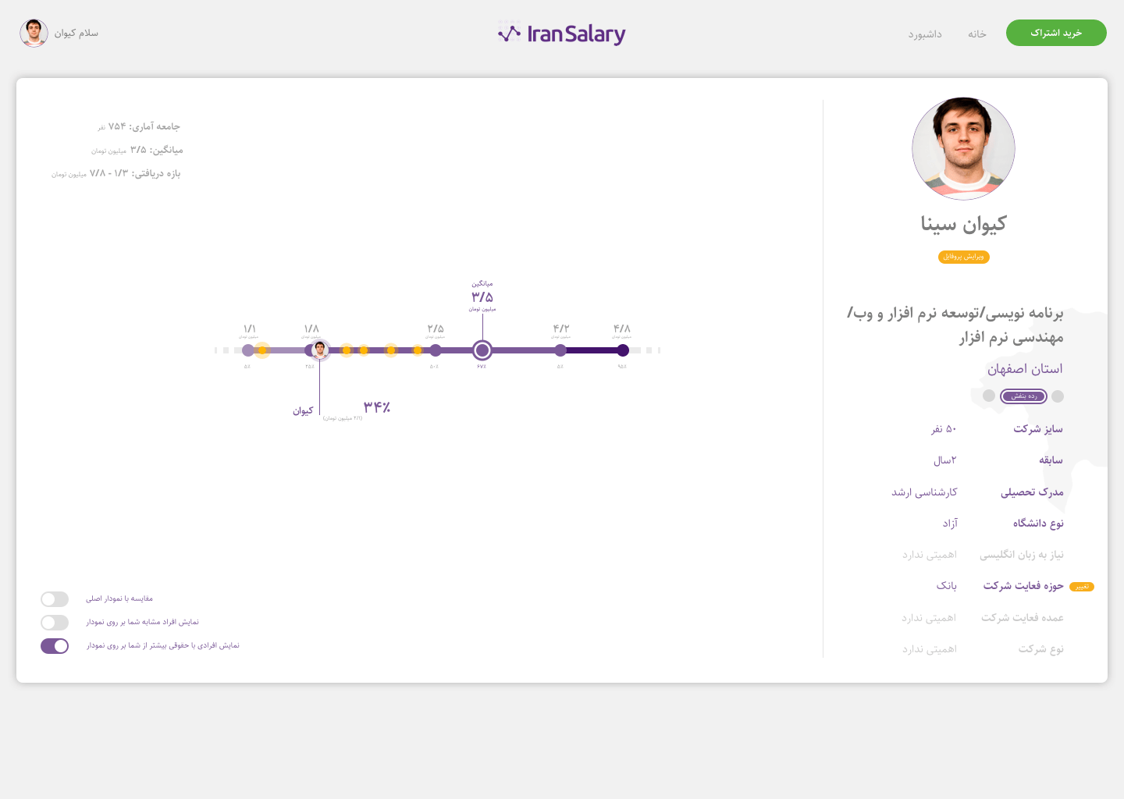Screen dimensions: 1124x799
Task: Select the 3.5 average circle on the chart
Action: pos(482,350)
